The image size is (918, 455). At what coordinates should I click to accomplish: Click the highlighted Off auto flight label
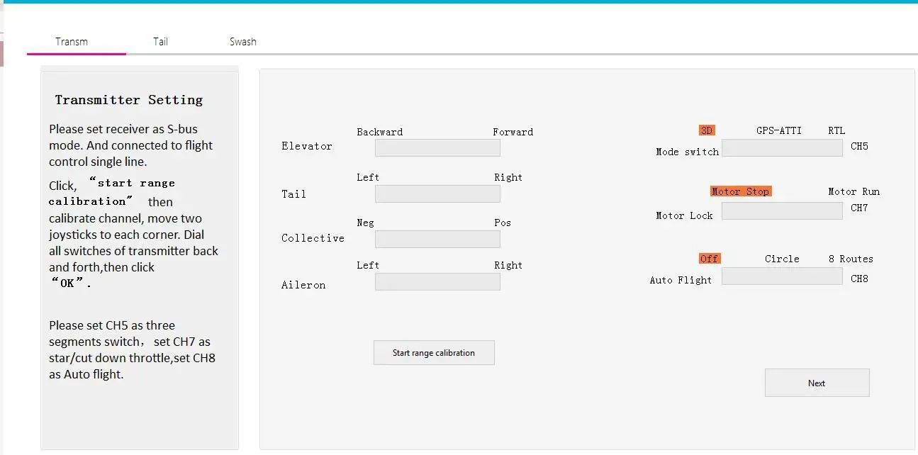coord(709,259)
